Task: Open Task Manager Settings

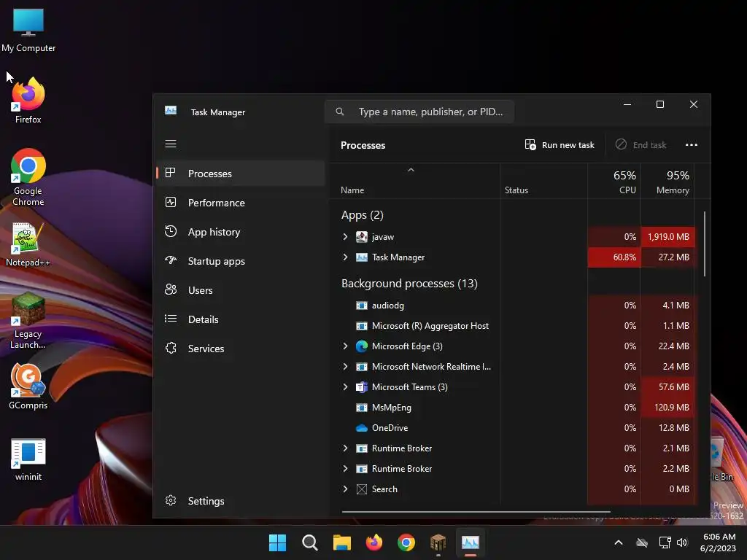Action: pos(241,501)
